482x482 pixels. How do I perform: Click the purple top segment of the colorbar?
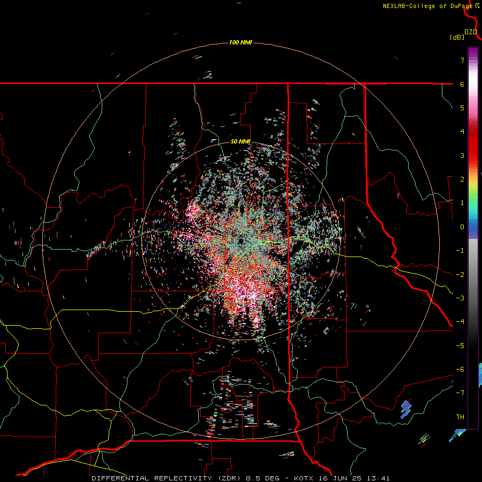473,53
